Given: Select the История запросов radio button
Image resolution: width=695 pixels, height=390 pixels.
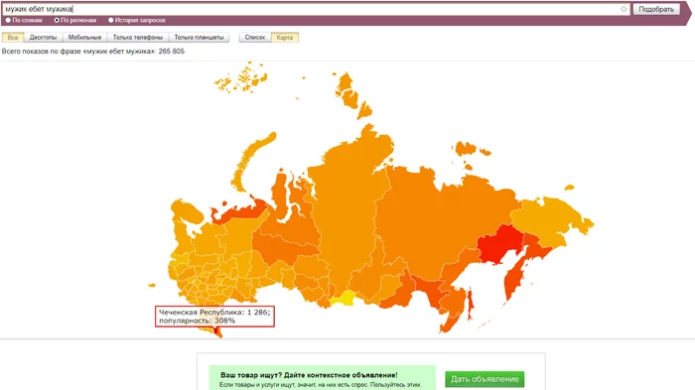Looking at the screenshot, I should [111, 20].
